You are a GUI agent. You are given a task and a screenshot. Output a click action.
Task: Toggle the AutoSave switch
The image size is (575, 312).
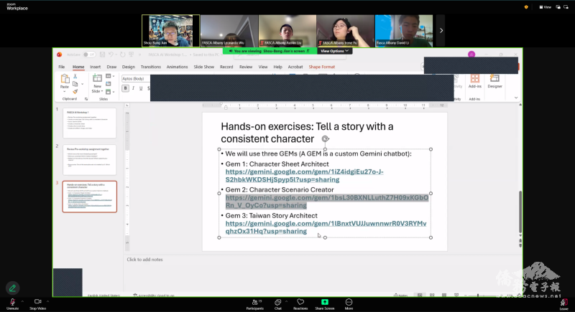tap(89, 54)
